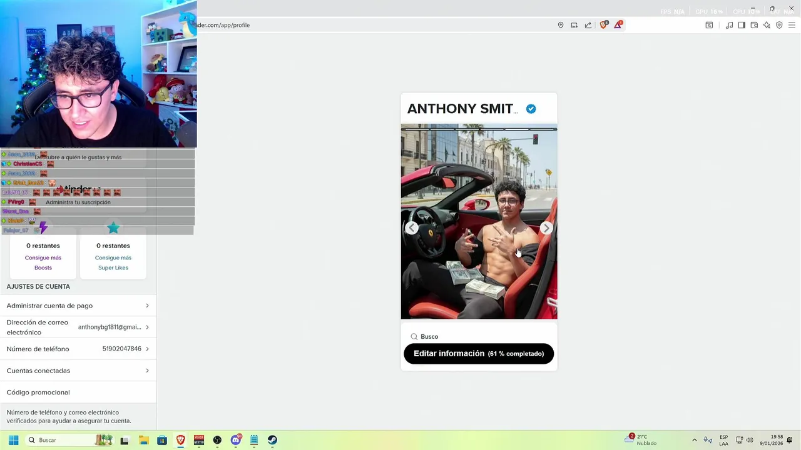801x450 pixels.
Task: Open Microsoft Store from taskbar
Action: 162,440
